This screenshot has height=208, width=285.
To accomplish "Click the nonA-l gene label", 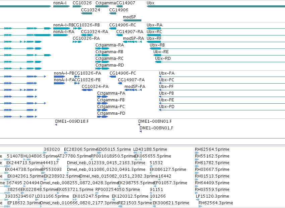I will 60,3.
